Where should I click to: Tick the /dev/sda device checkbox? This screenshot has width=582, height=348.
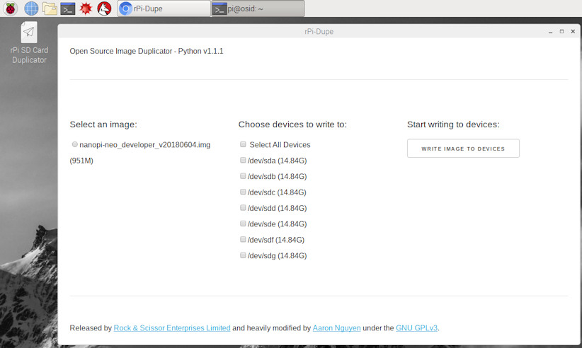click(243, 160)
